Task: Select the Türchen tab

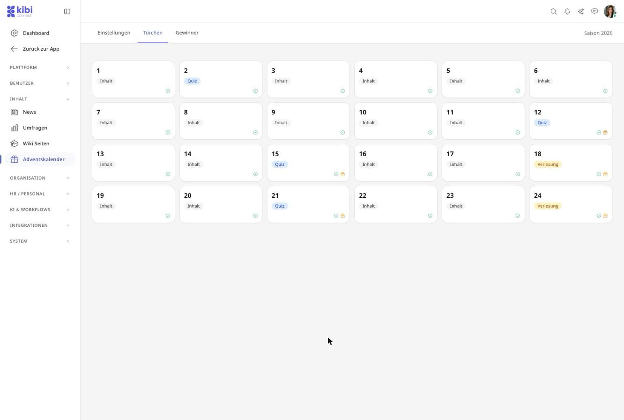Action: (x=153, y=33)
